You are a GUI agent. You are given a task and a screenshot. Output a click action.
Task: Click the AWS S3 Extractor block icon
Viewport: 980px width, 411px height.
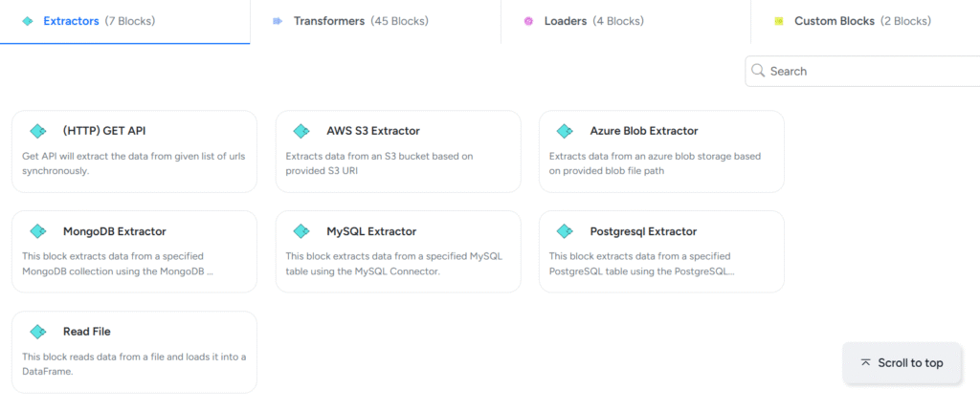pyautogui.click(x=301, y=131)
